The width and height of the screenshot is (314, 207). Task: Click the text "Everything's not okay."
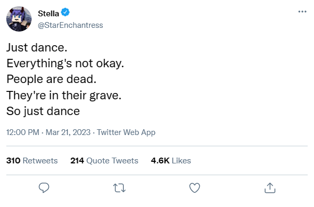click(x=65, y=64)
